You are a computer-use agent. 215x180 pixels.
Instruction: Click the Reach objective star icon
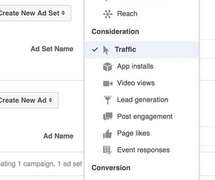pos(107,14)
